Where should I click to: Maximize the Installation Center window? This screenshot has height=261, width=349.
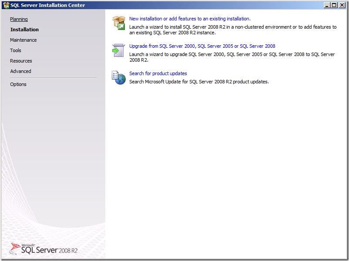coord(334,5)
